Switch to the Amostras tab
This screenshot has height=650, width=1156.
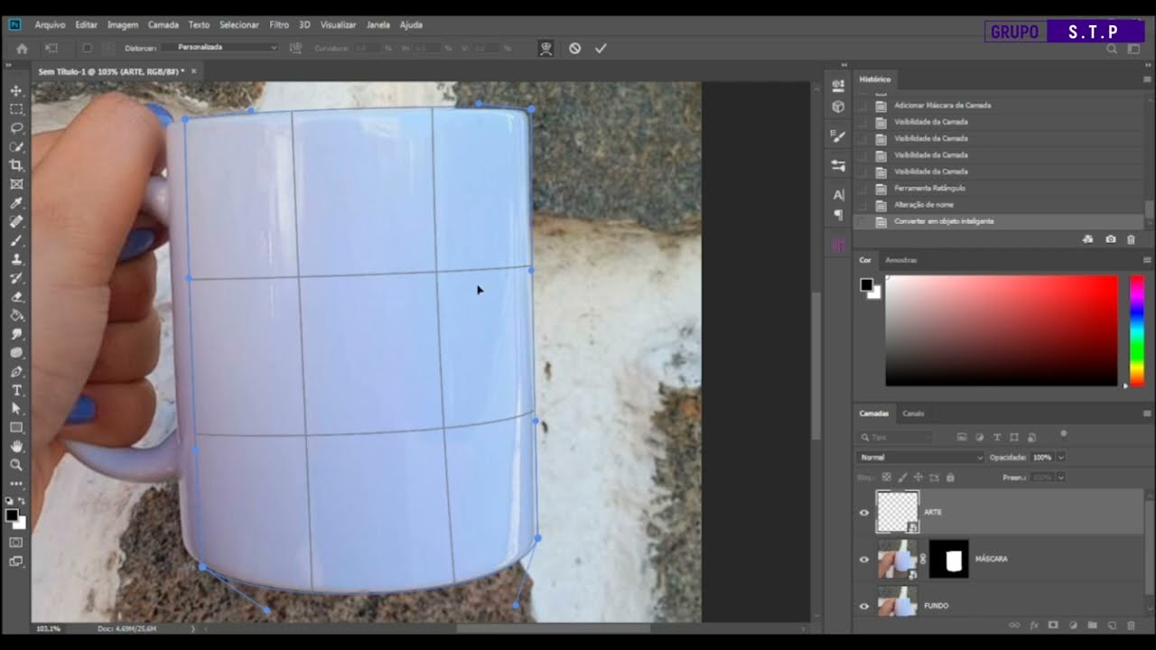901,260
